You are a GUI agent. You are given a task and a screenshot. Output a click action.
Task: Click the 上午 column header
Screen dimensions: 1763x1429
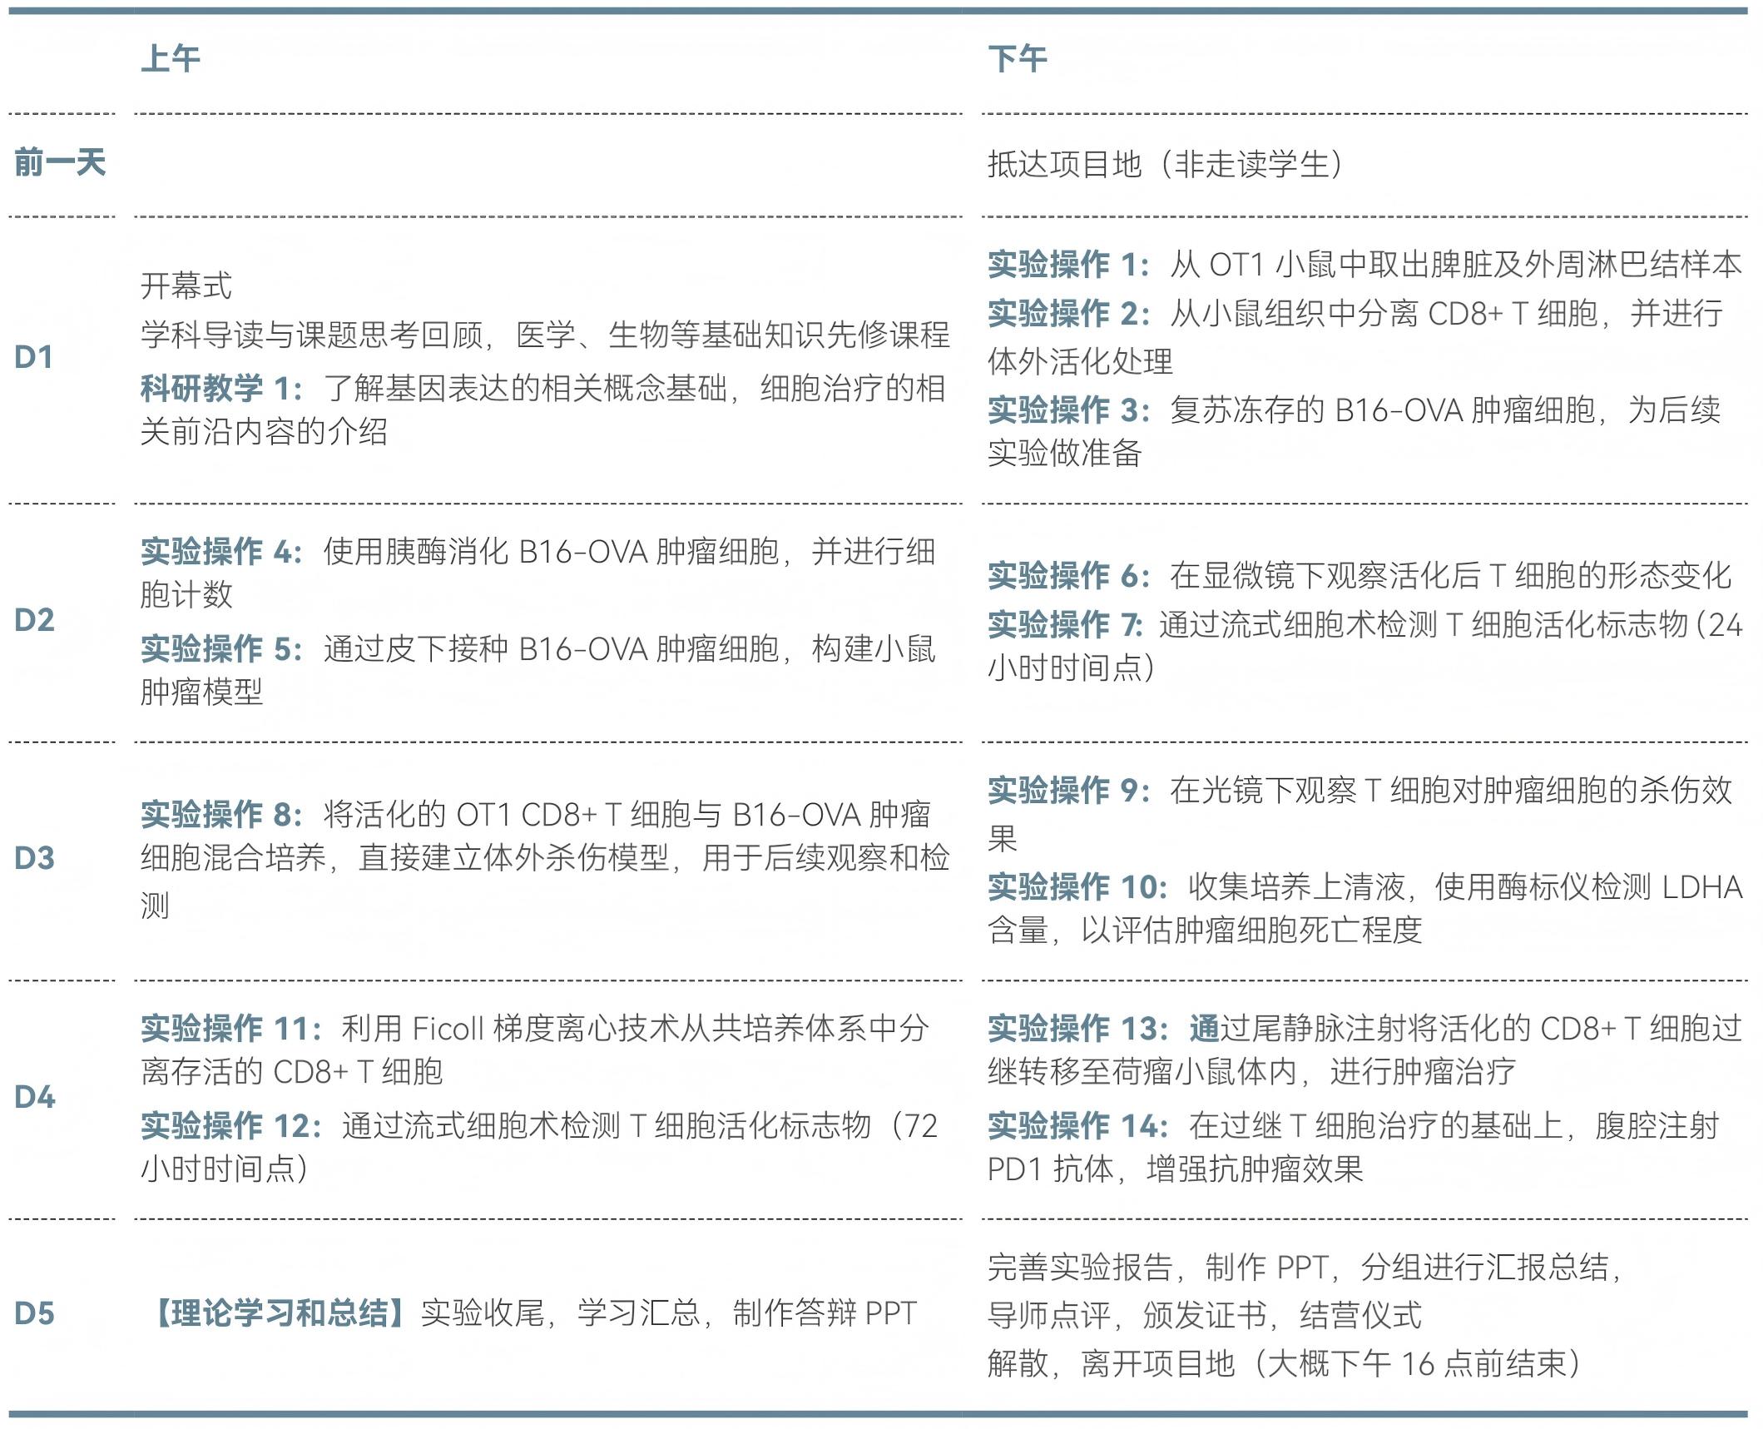[x=171, y=58]
